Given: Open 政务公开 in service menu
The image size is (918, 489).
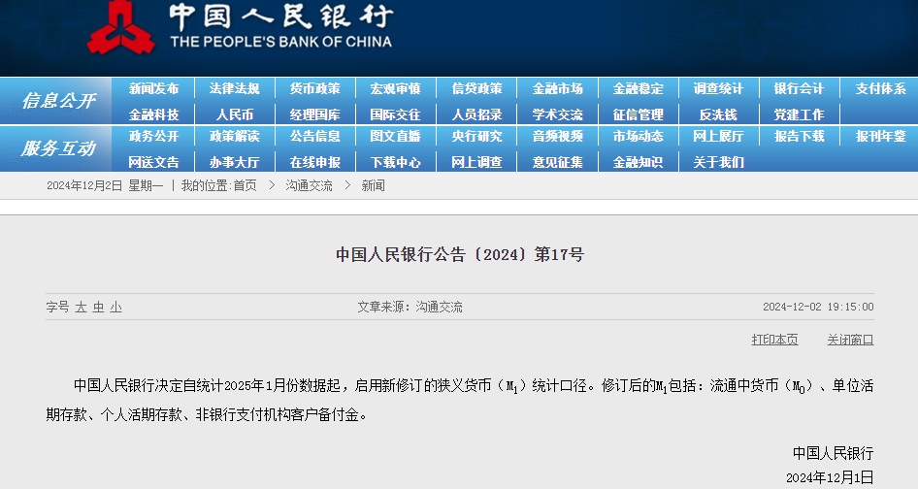Looking at the screenshot, I should (x=153, y=137).
